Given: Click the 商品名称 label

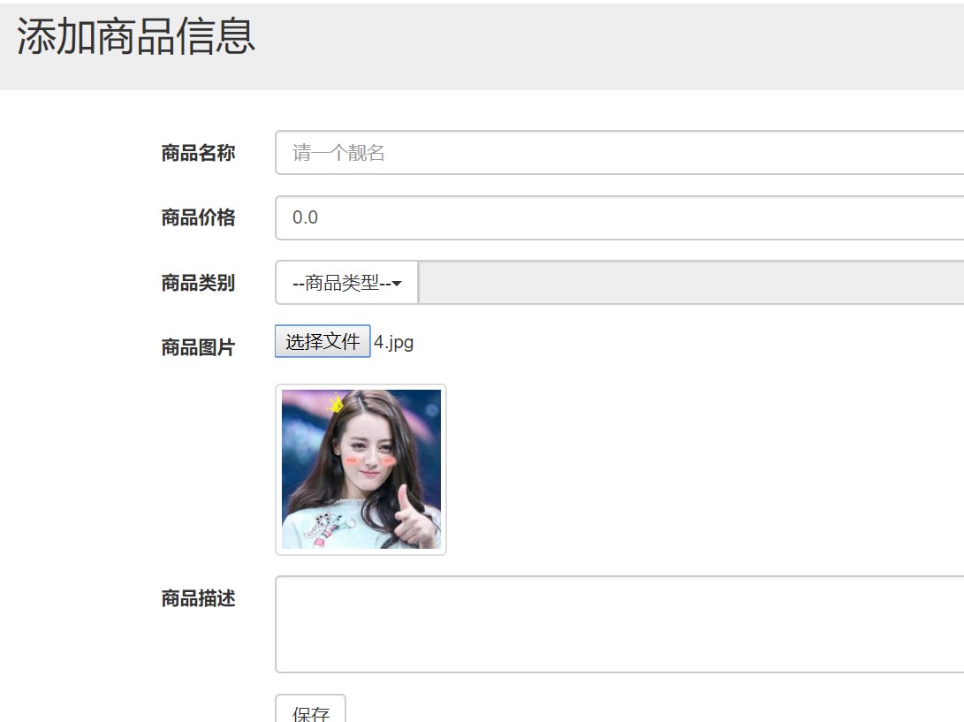Looking at the screenshot, I should 198,153.
